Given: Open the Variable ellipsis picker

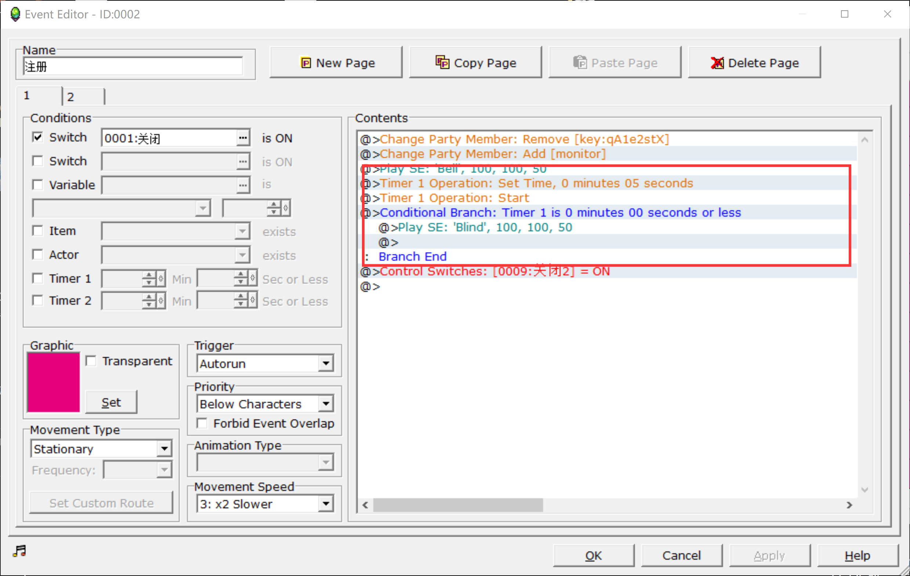Looking at the screenshot, I should click(243, 185).
